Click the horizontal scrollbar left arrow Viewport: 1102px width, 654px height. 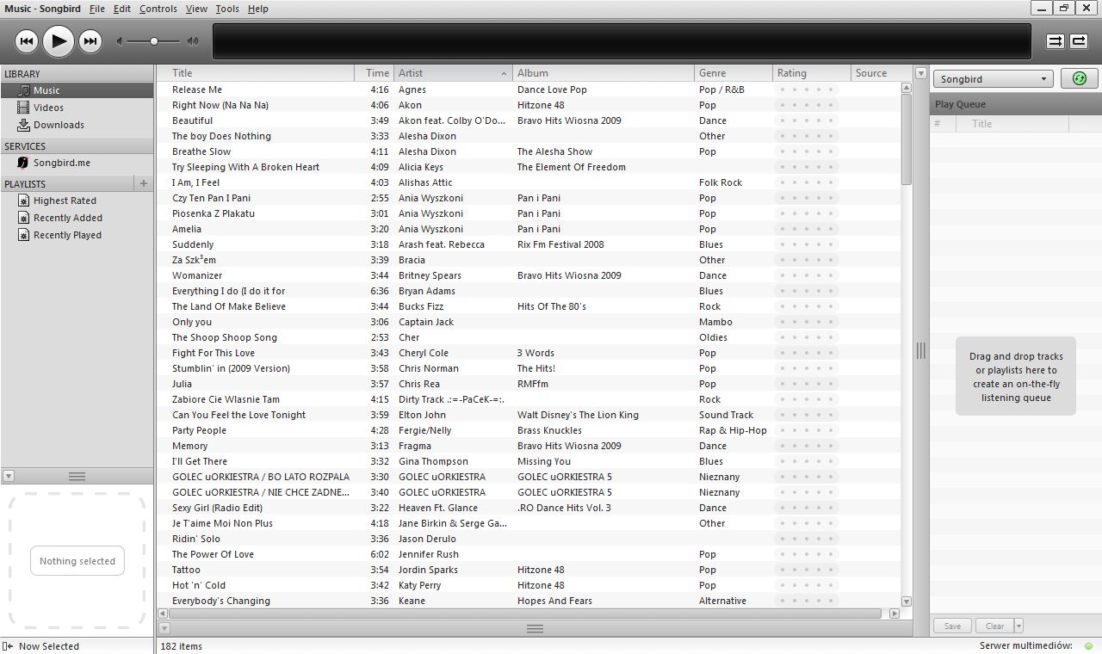(x=163, y=614)
